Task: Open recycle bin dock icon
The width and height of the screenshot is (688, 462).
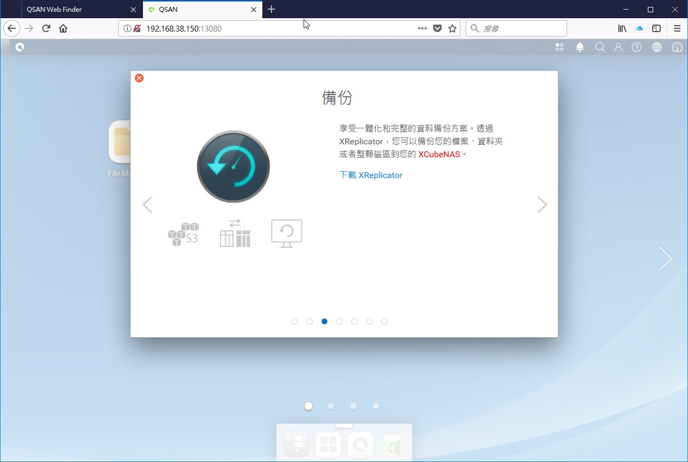Action: click(392, 444)
